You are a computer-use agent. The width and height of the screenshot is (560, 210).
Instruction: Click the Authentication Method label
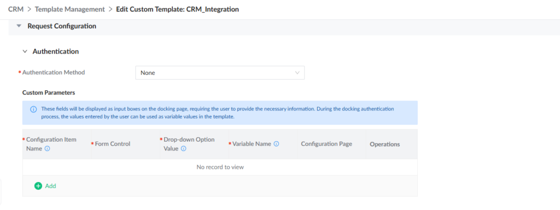[54, 72]
